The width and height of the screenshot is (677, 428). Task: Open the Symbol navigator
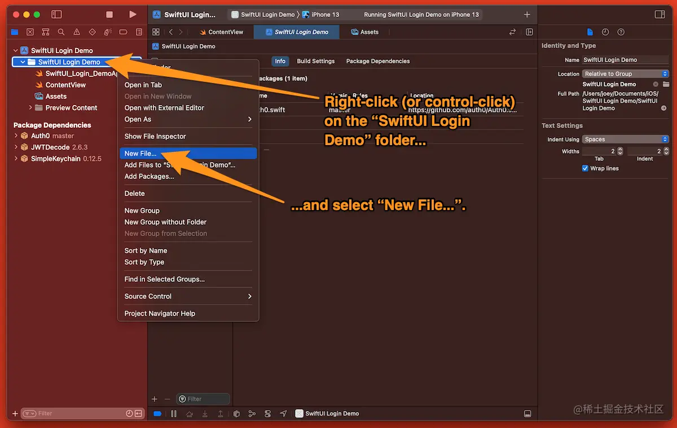(x=46, y=32)
